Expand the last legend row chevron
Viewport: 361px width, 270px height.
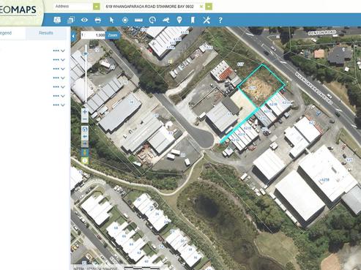pyautogui.click(x=63, y=105)
